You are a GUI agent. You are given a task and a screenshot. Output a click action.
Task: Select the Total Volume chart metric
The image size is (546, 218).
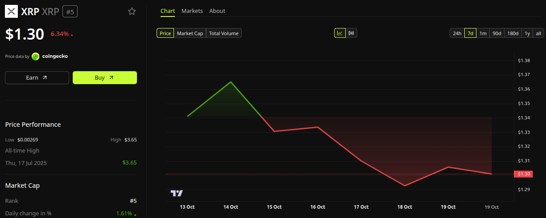pos(224,33)
